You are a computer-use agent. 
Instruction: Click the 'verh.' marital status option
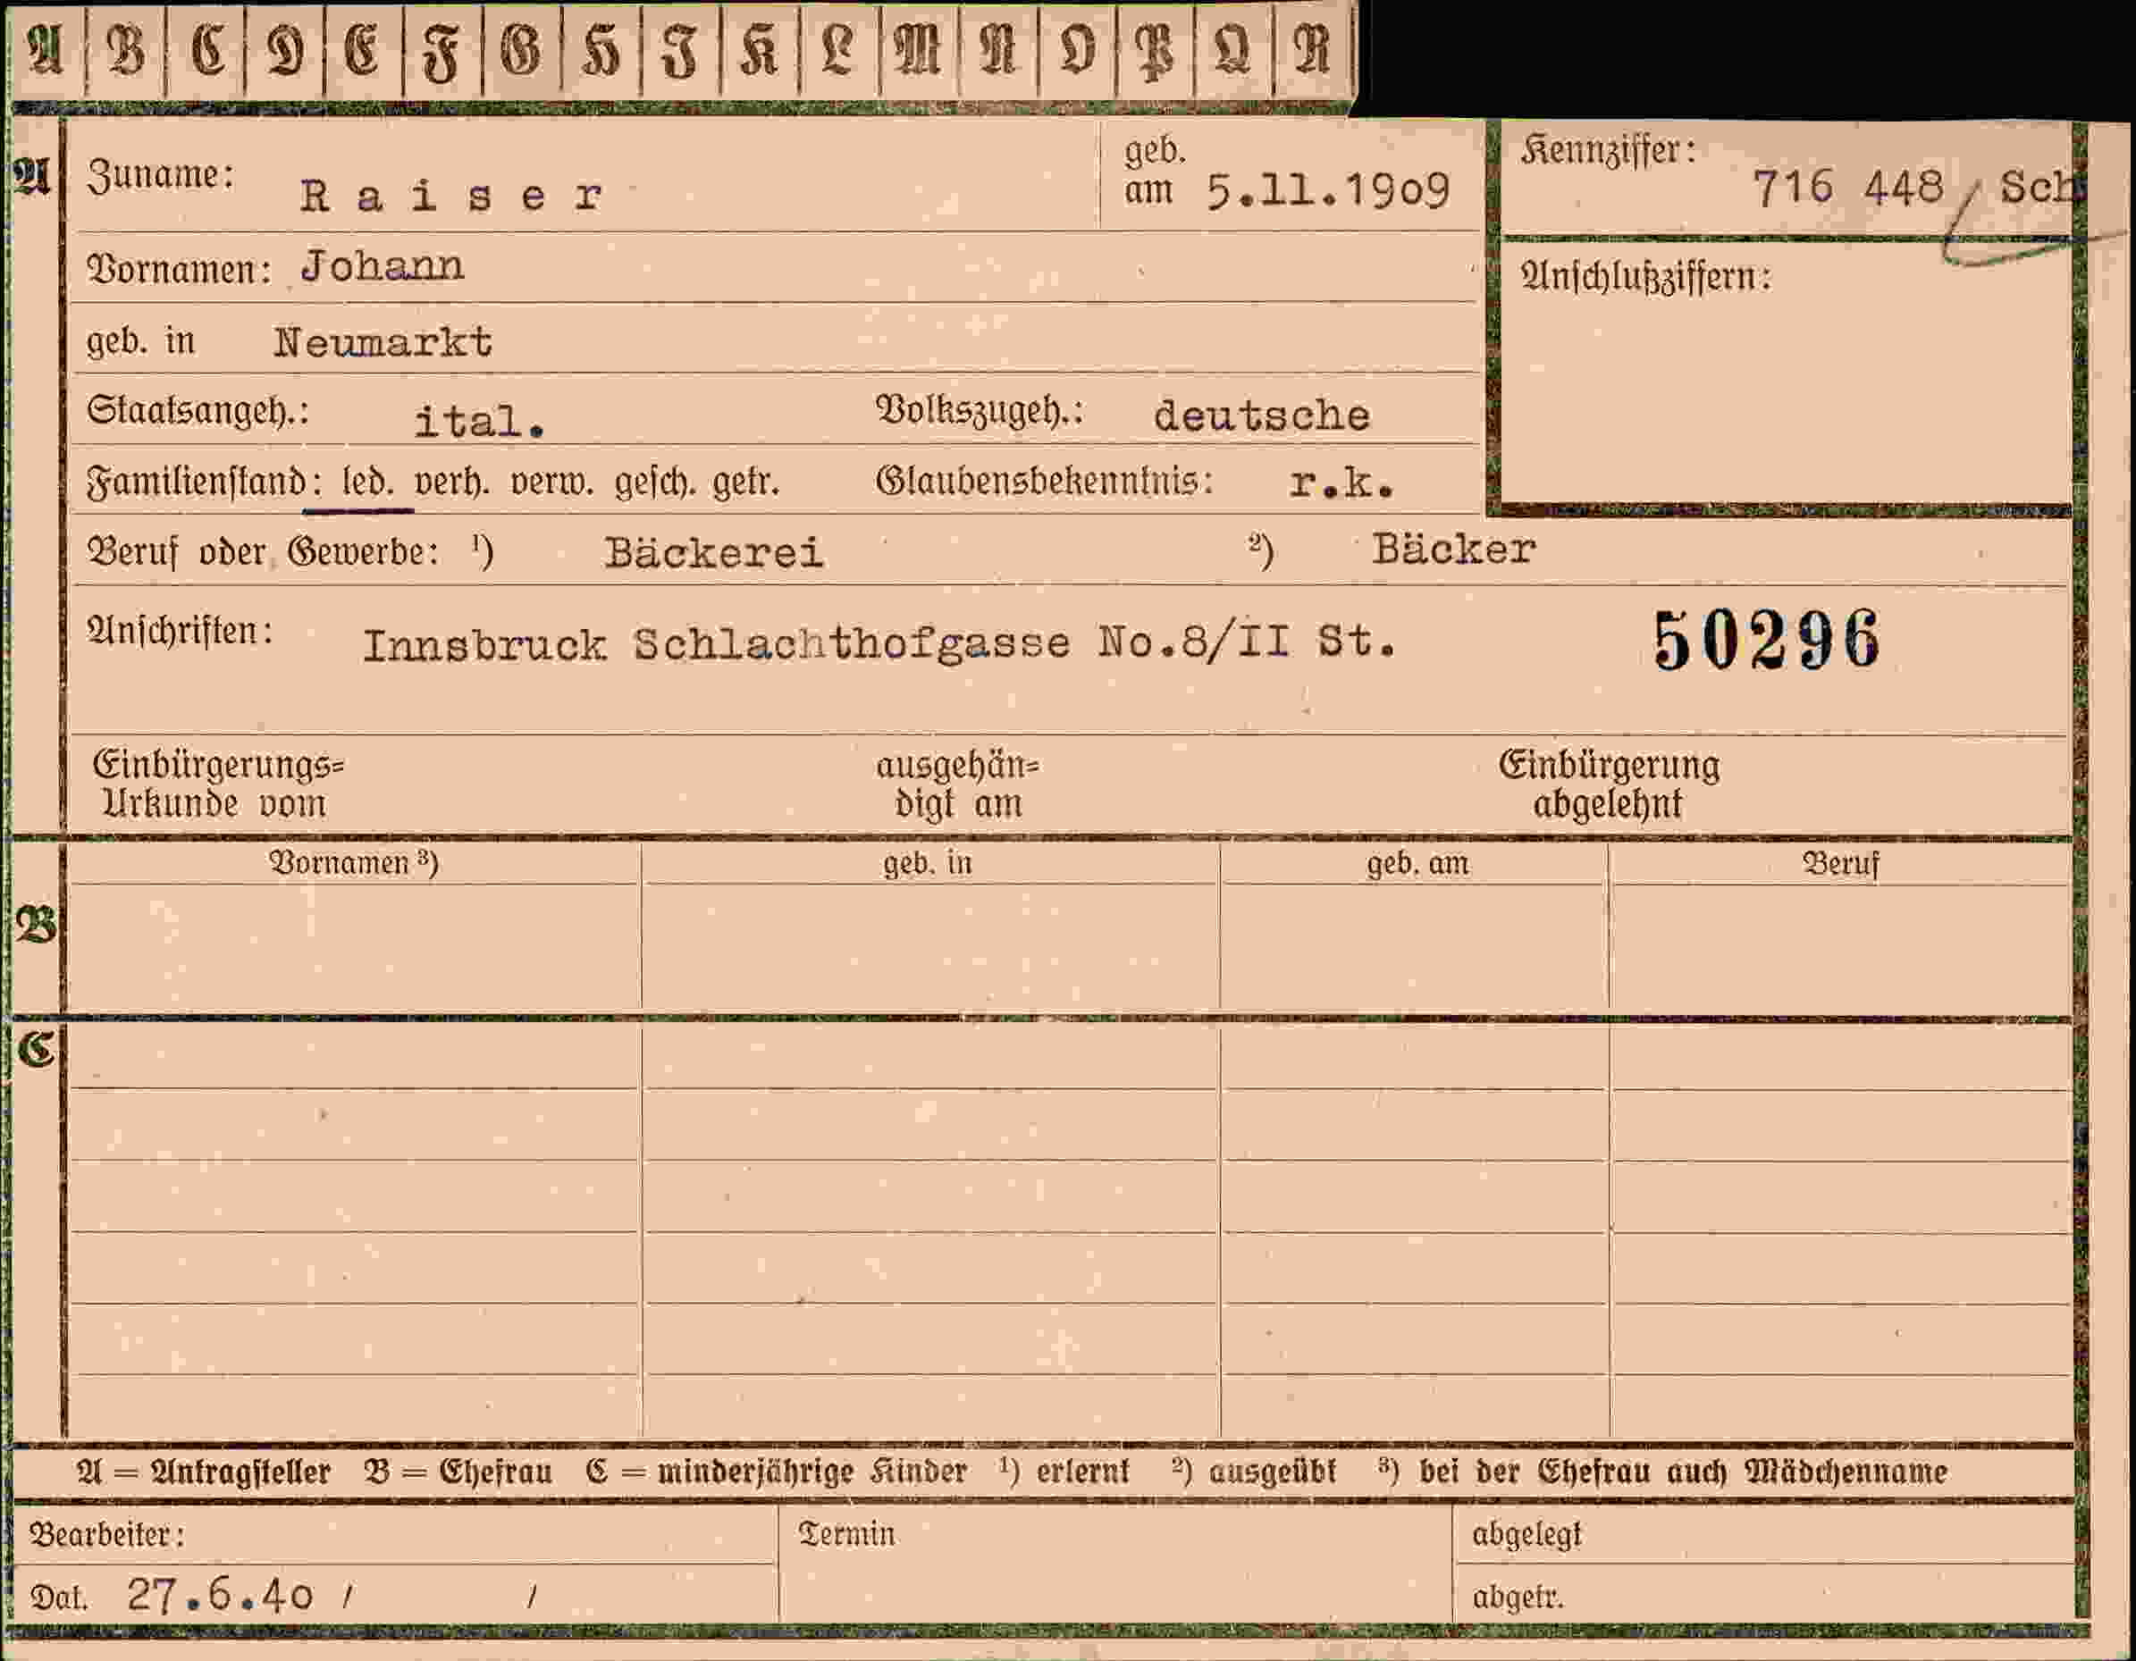point(452,482)
